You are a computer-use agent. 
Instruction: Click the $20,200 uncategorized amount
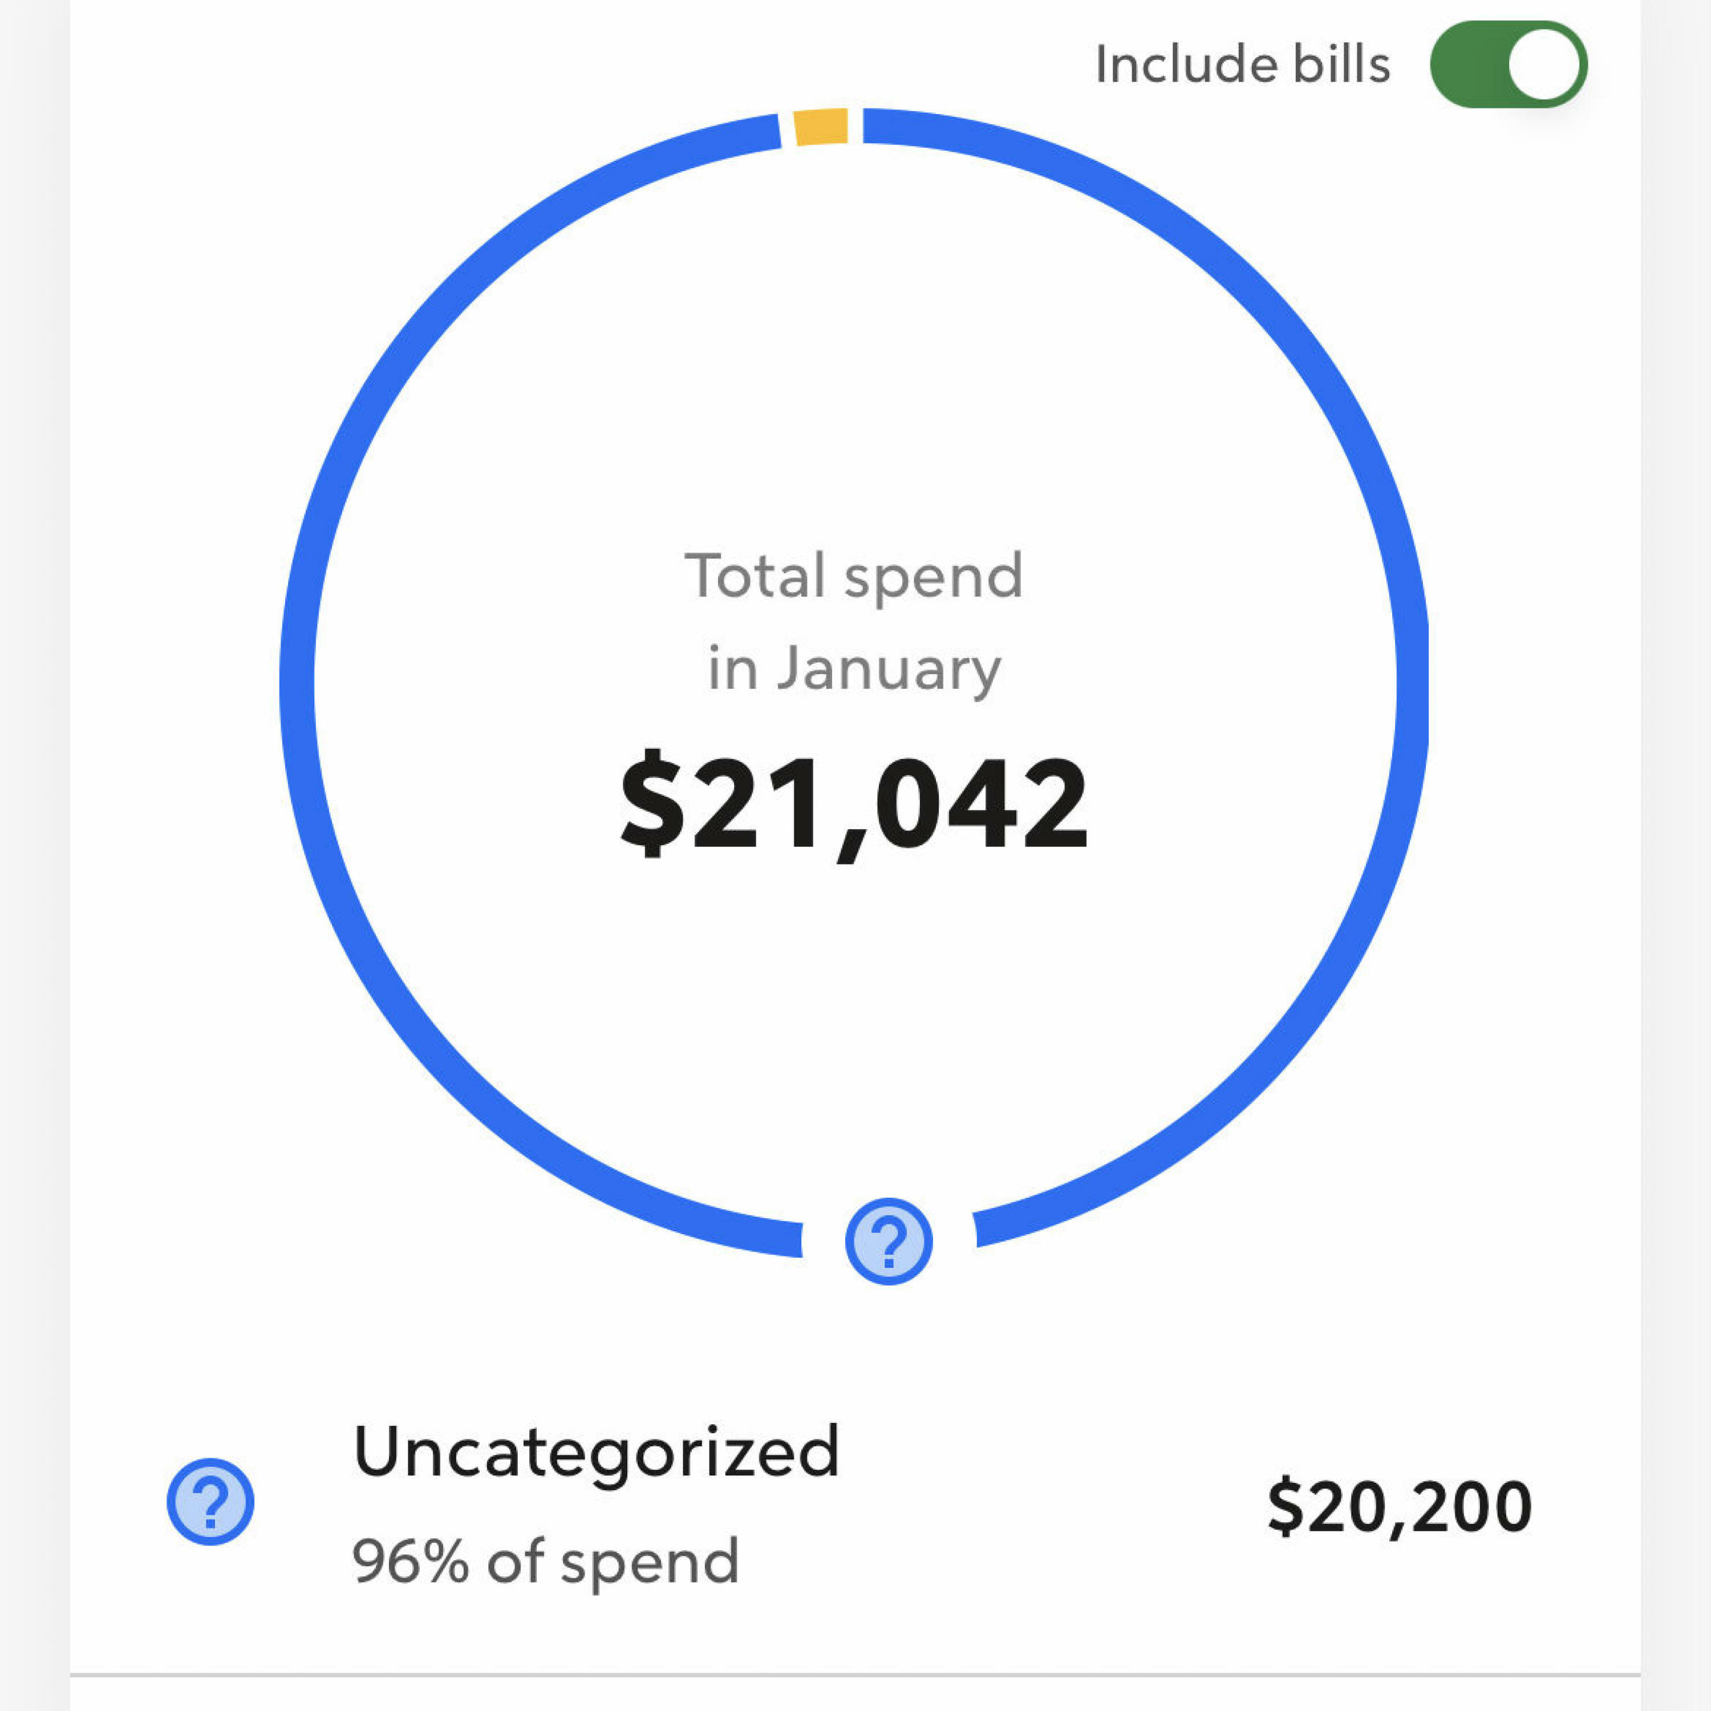tap(1399, 1506)
